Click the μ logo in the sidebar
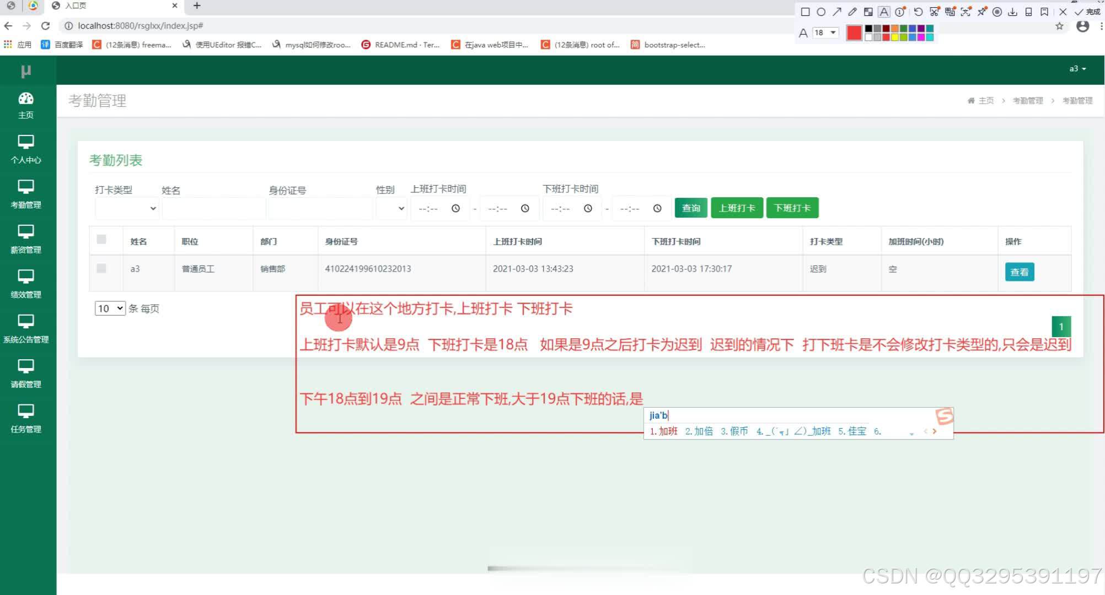Viewport: 1105px width, 595px height. tap(26, 71)
